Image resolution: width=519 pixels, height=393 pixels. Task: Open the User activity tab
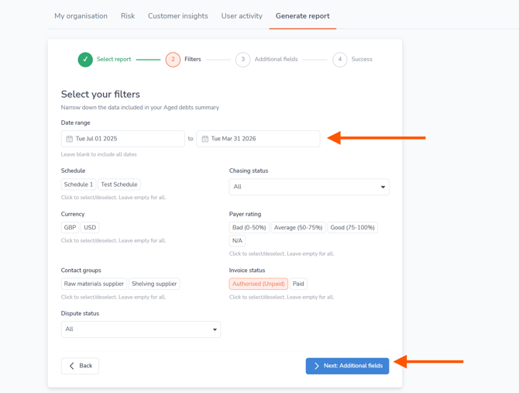(x=242, y=16)
